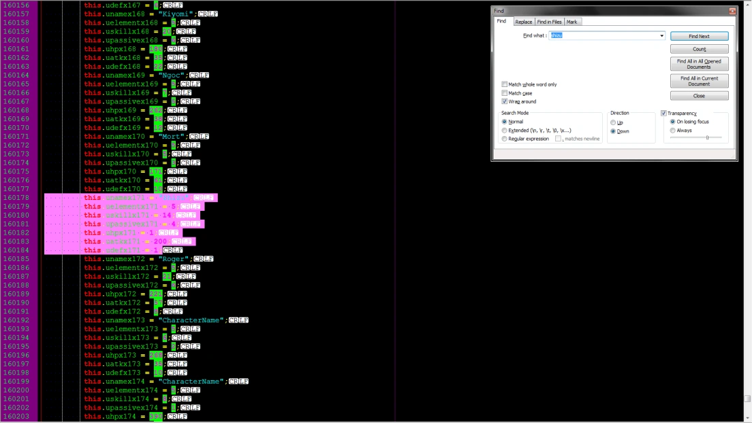The image size is (752, 423).
Task: Click "CharacterName" string on line 160192
Action: (191, 320)
